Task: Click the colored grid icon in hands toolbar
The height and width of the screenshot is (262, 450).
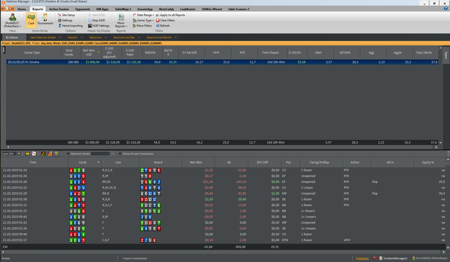Action: [43, 154]
